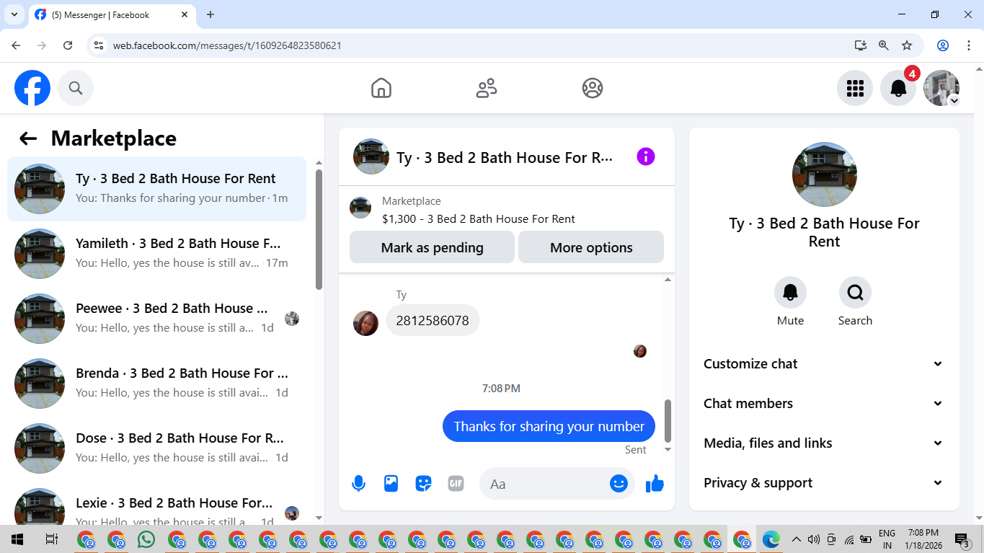The image size is (984, 553).
Task: Click Thanks for sharing your number message
Action: point(549,426)
